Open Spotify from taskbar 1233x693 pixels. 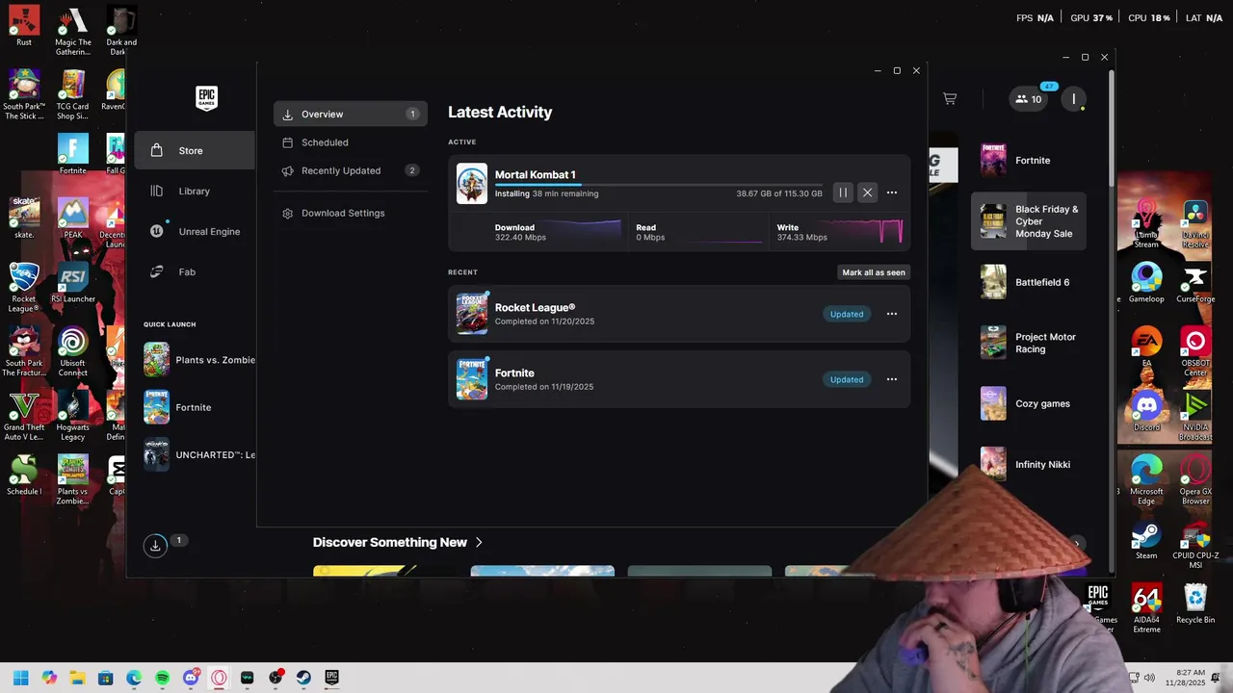162,678
